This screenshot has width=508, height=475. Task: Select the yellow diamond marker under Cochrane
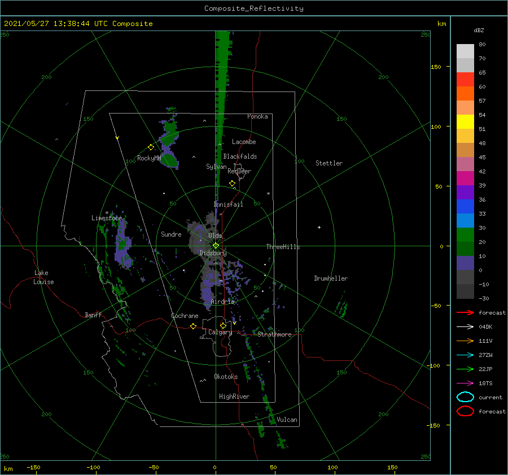(193, 326)
